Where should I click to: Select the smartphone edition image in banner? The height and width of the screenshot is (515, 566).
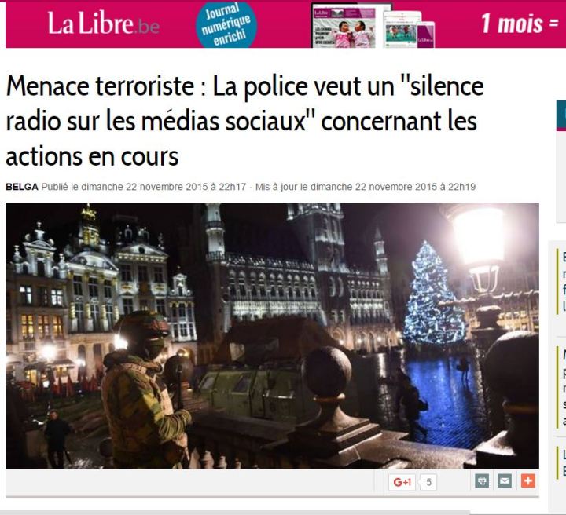pyautogui.click(x=426, y=35)
